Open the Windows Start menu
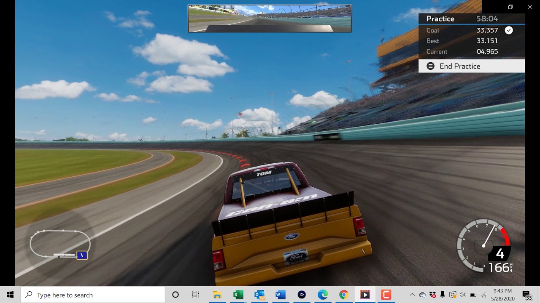Viewport: 540px width, 303px height. [10, 295]
